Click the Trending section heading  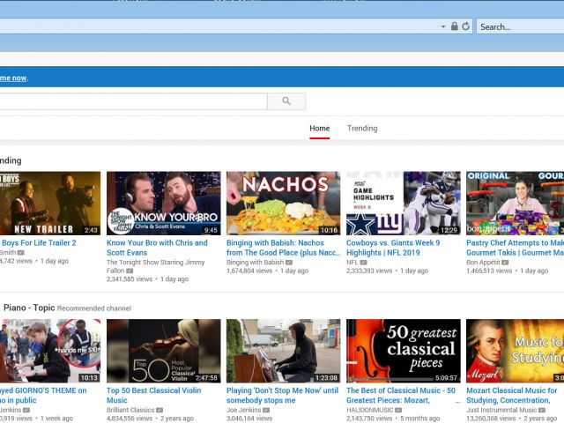coord(11,160)
